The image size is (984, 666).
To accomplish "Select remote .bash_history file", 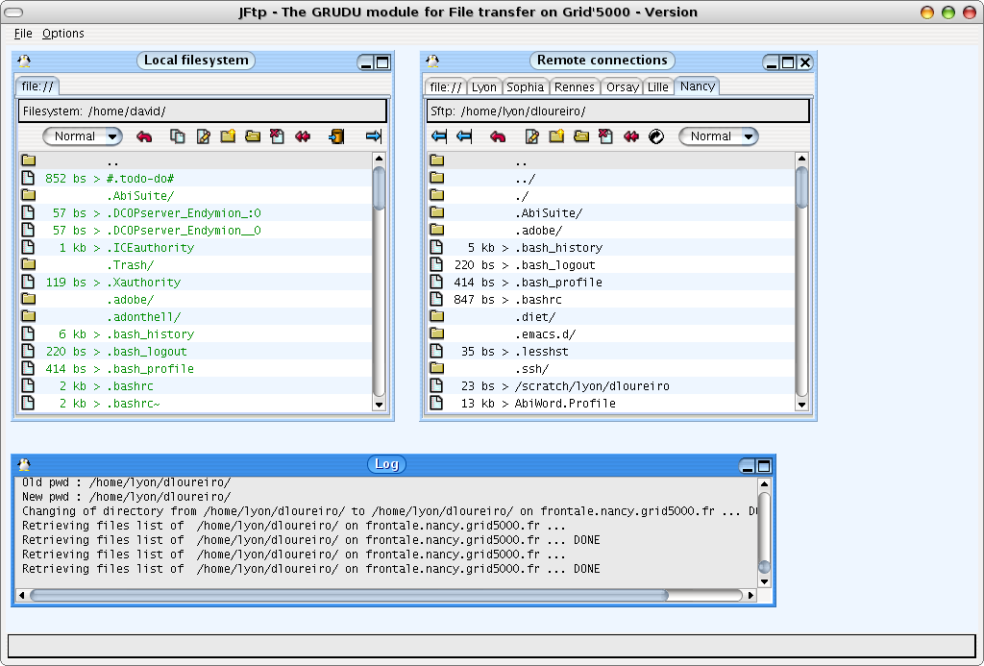I will (611, 247).
